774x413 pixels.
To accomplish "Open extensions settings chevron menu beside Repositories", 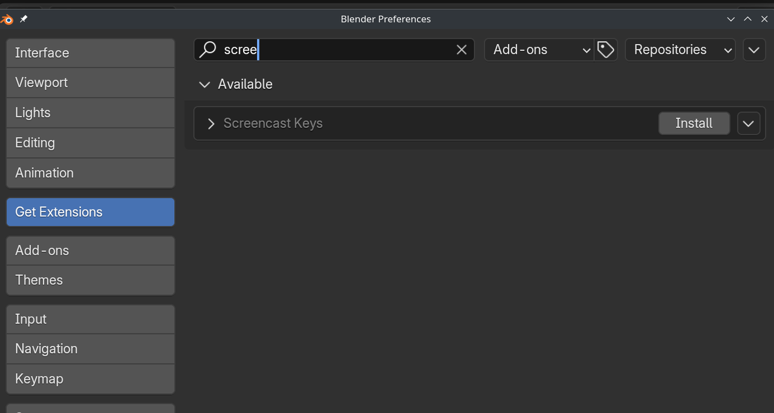I will pos(753,50).
